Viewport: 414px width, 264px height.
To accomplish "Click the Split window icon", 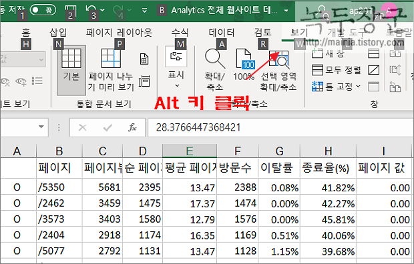I will 374,53.
